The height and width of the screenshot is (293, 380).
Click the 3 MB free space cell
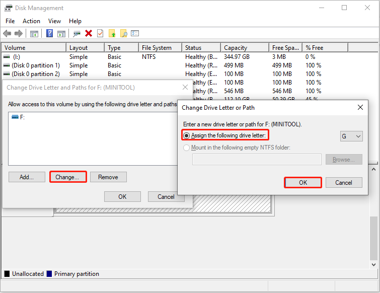[x=279, y=57]
